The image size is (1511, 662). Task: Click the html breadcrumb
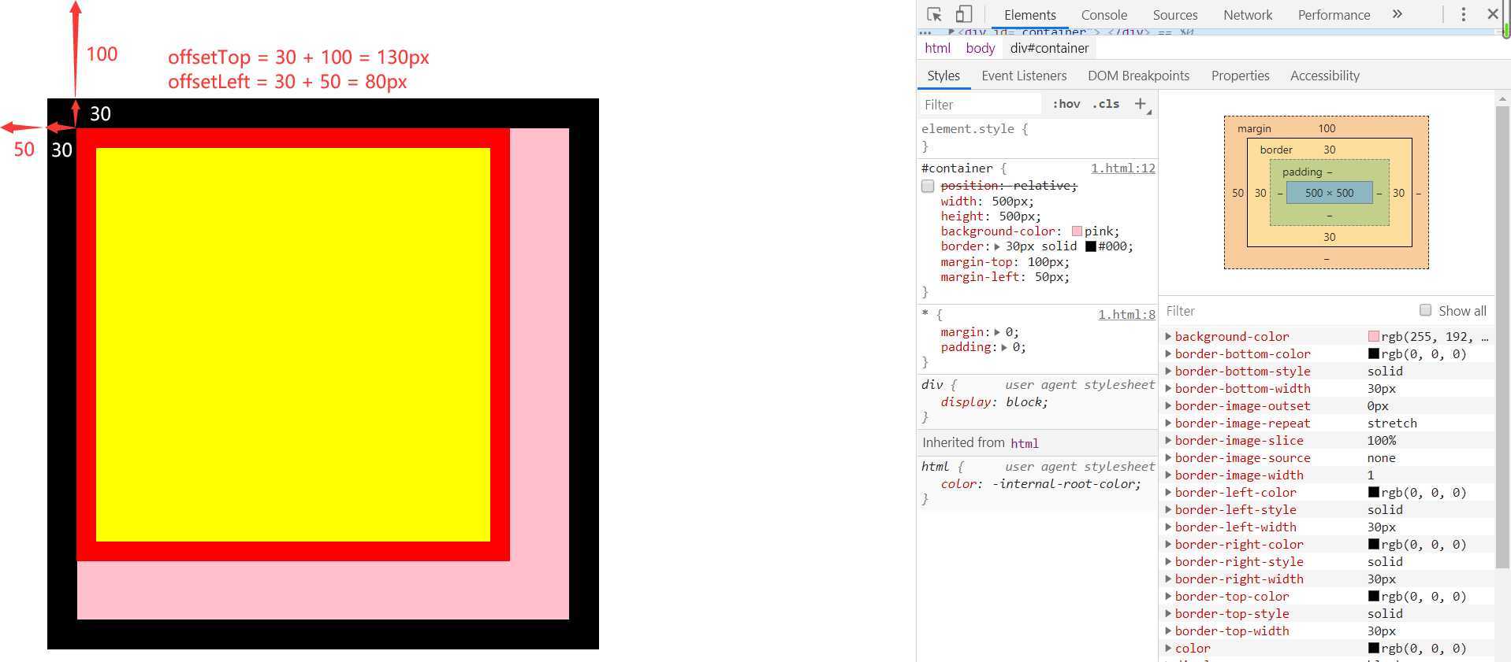[937, 48]
